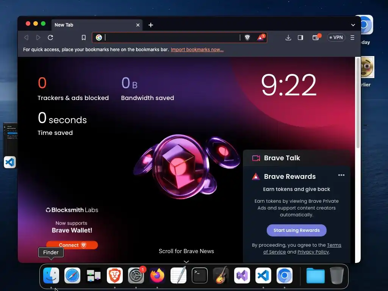The image size is (388, 291).
Task: Go back with the back arrow
Action: pyautogui.click(x=26, y=38)
